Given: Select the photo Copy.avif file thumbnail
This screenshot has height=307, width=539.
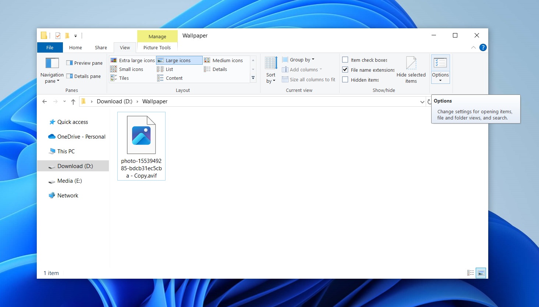Looking at the screenshot, I should click(x=141, y=146).
